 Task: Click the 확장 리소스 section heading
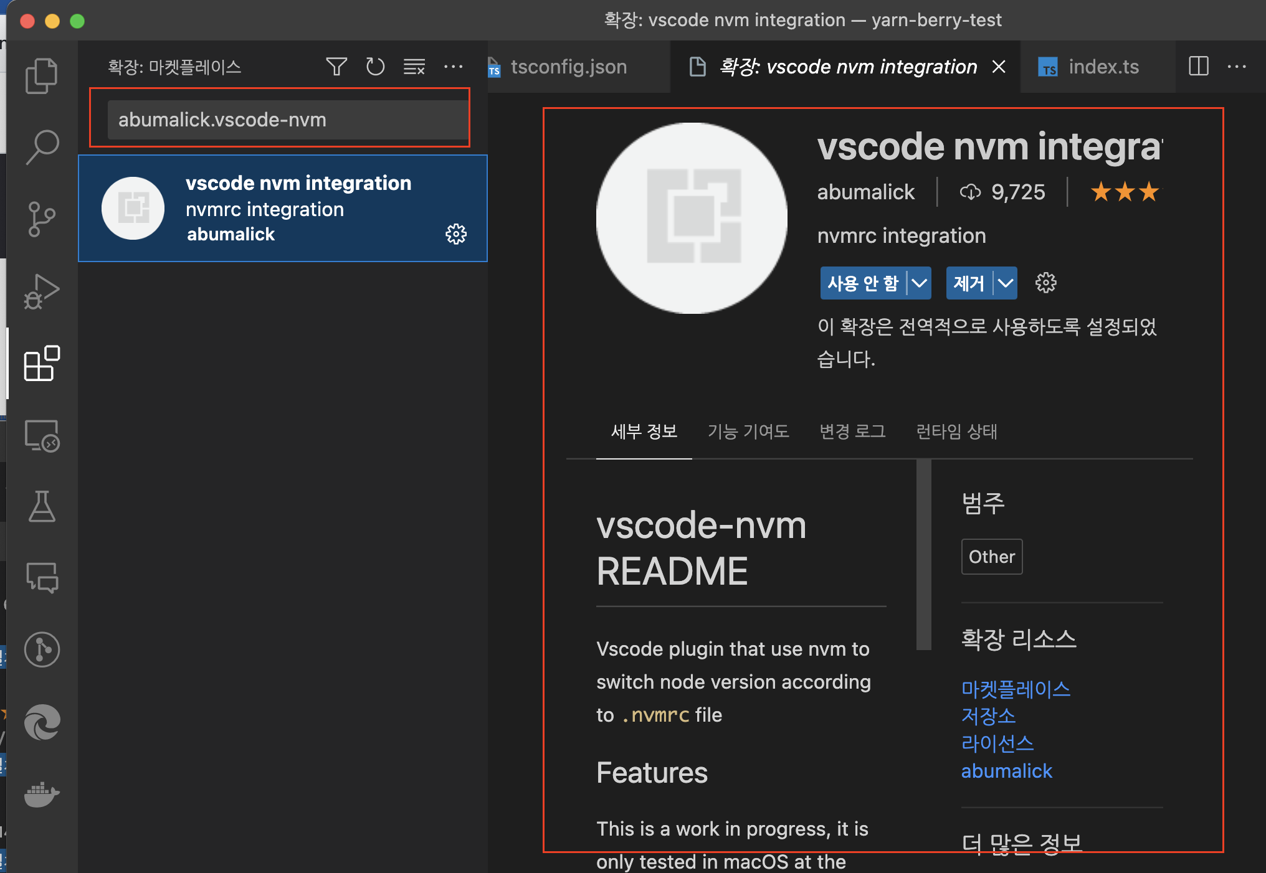pos(1019,639)
